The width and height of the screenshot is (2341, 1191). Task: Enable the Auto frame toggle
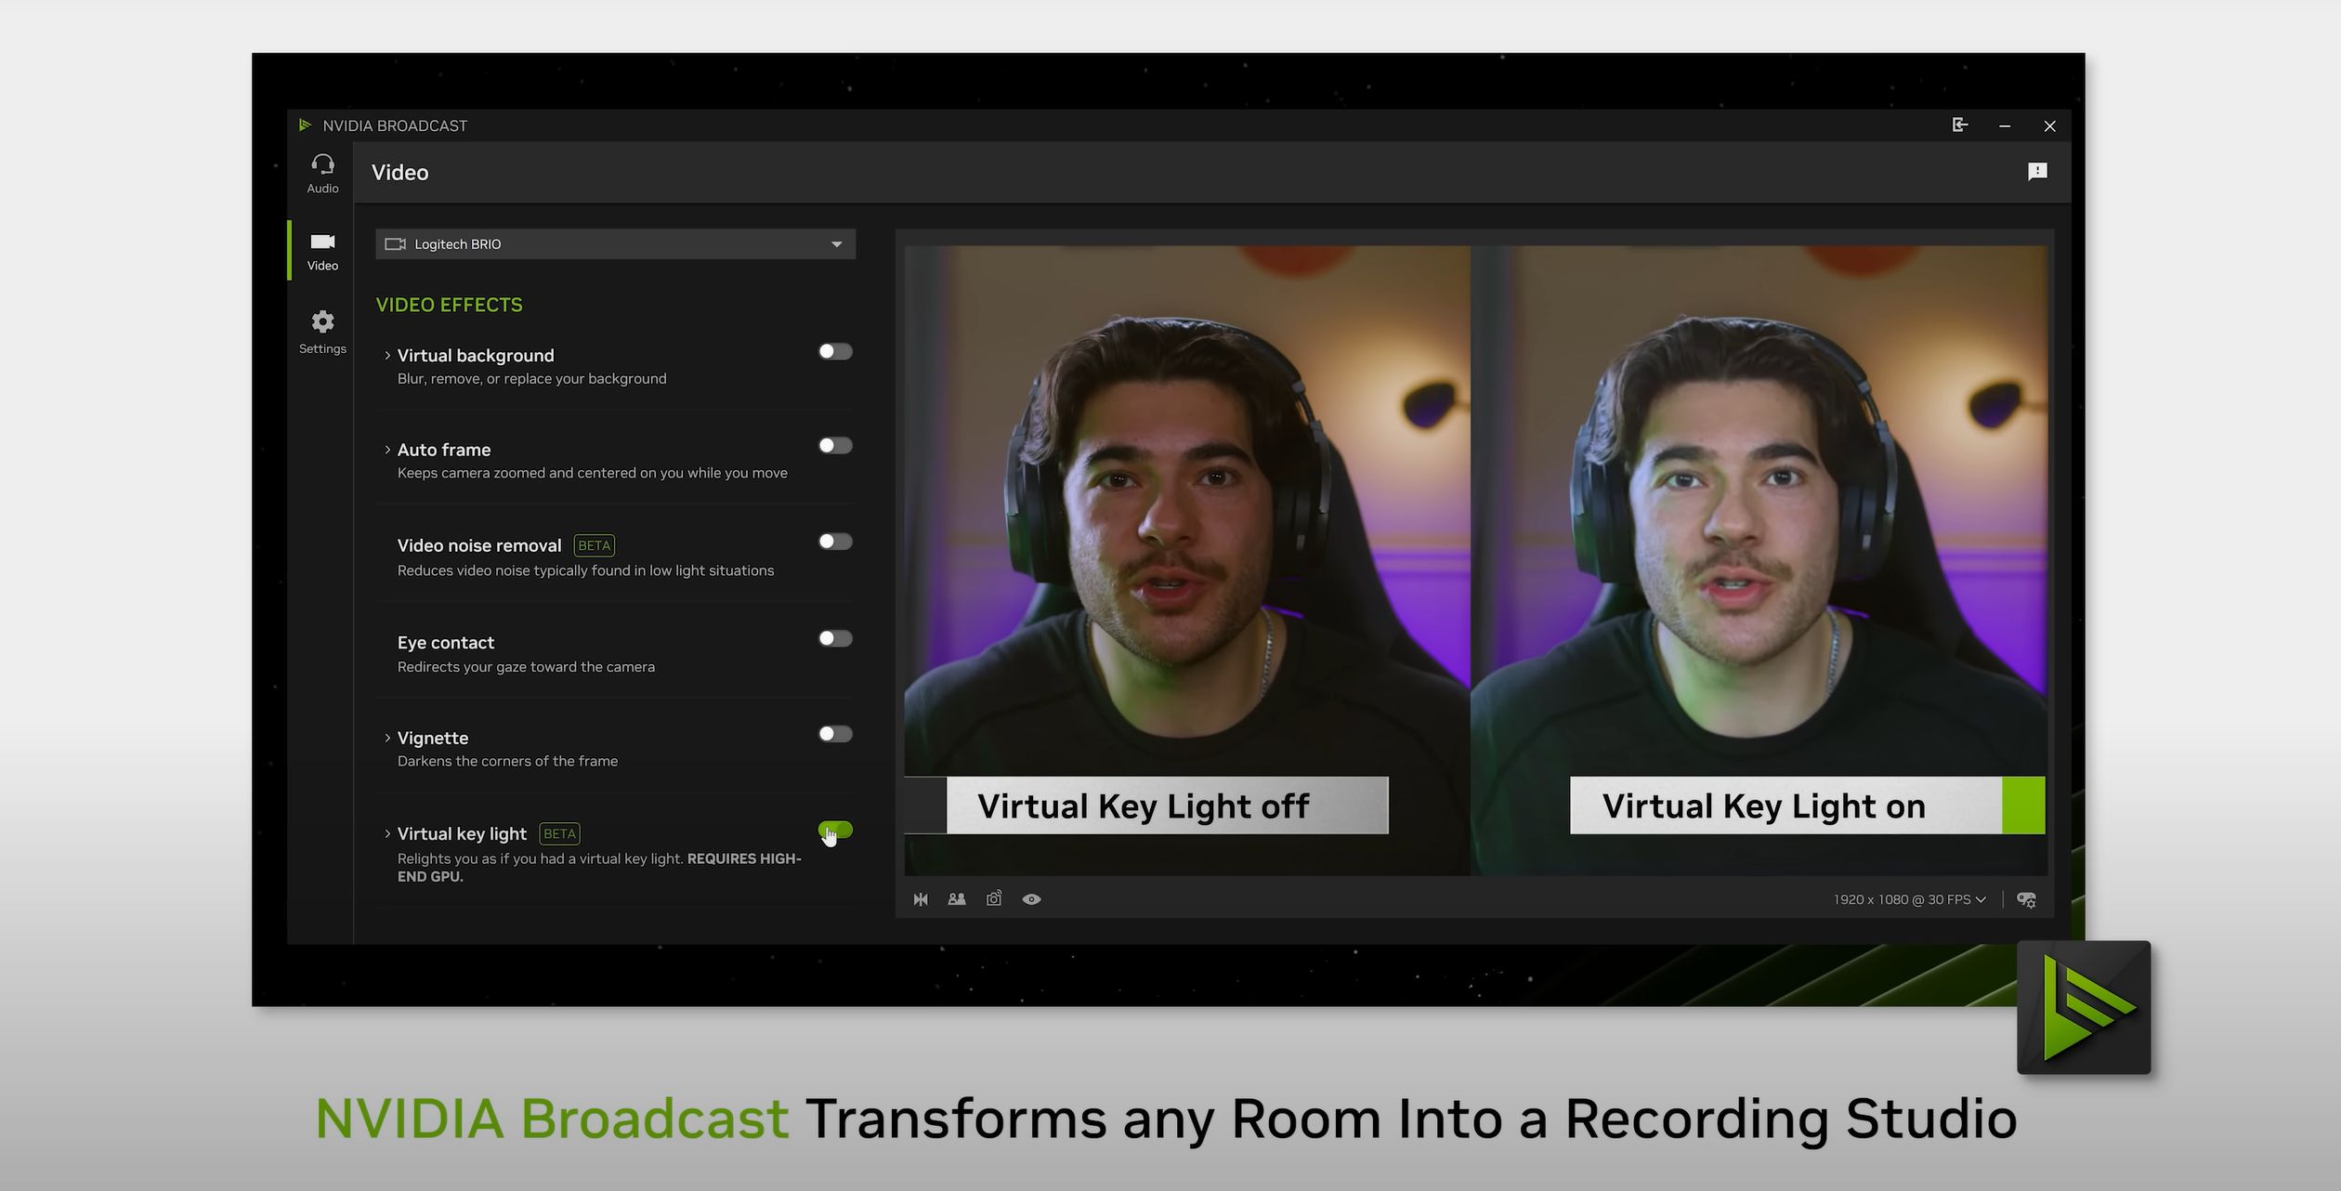click(835, 446)
